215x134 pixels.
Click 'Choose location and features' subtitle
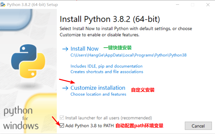click(98, 94)
